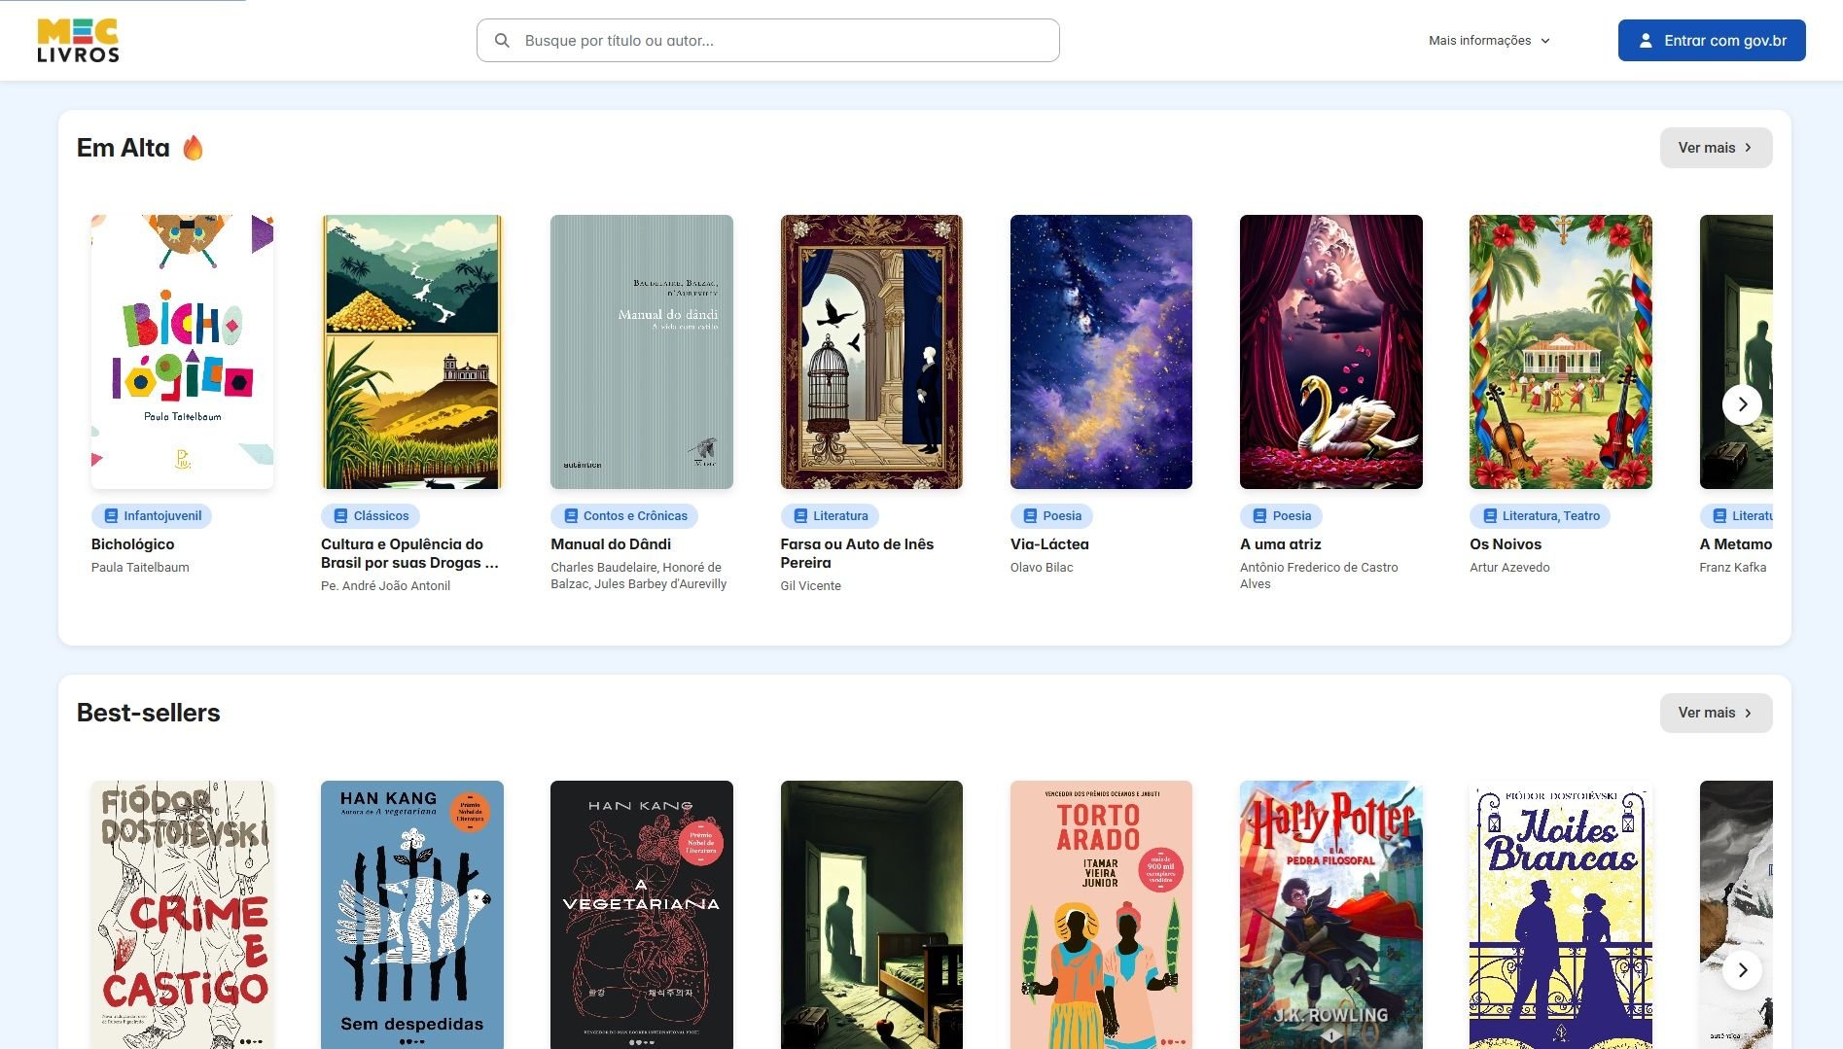Image resolution: width=1843 pixels, height=1049 pixels.
Task: Open the Harry Potter book cover
Action: point(1330,914)
